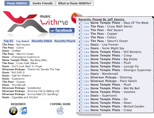Click the Recently Played By Jeff Hennis heading
Viewport: 154px width, 118px height.
click(x=101, y=19)
